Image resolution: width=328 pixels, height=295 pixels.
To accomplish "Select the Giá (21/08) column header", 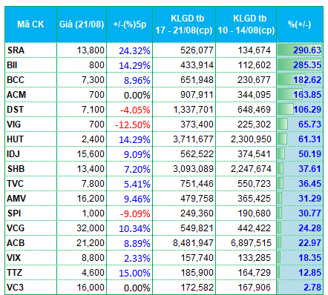I will [82, 24].
